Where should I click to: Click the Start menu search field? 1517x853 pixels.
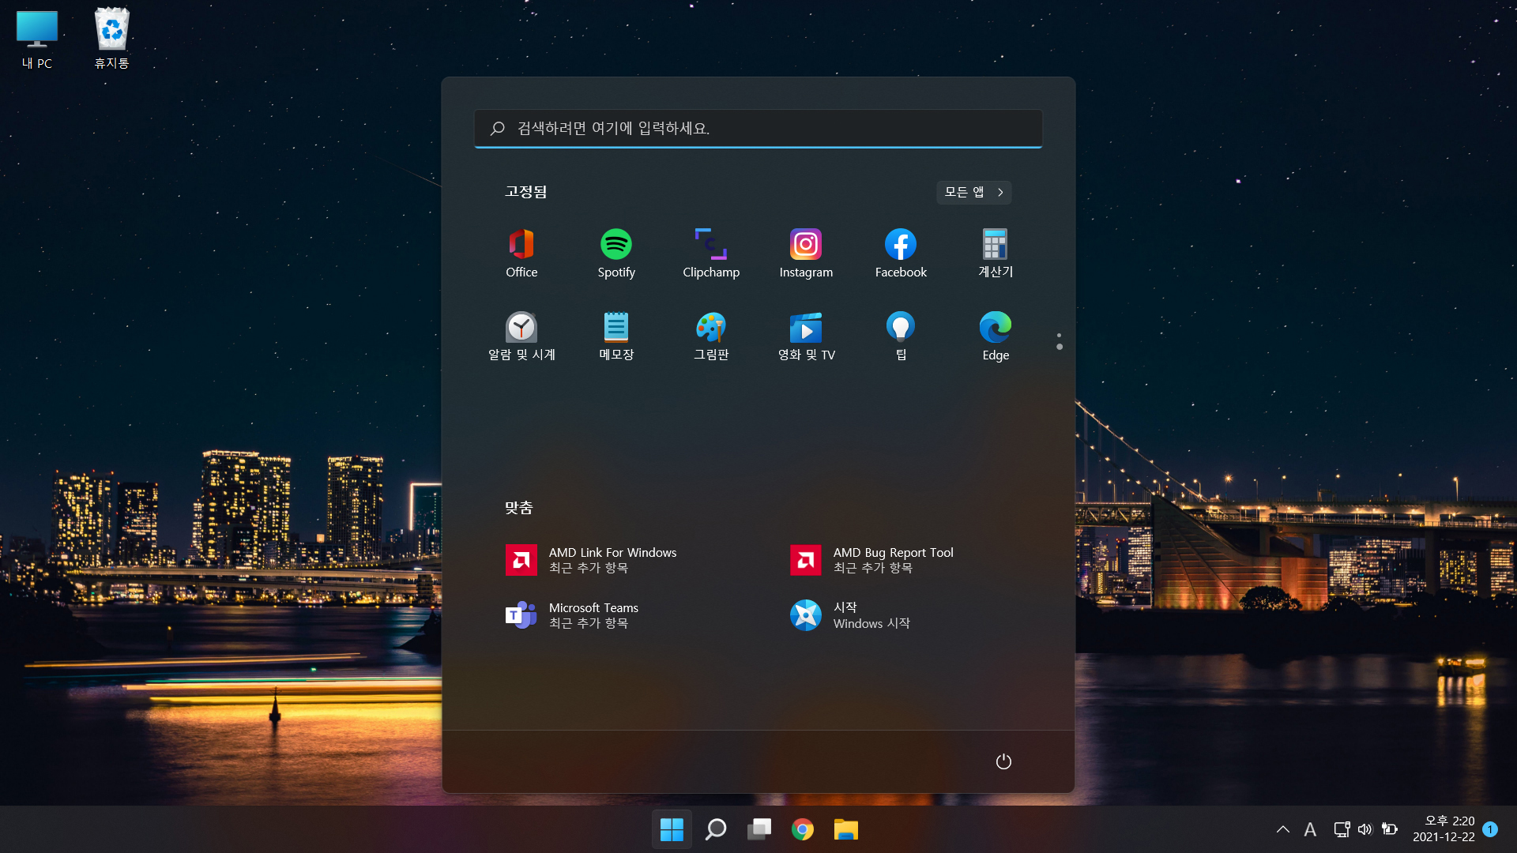[758, 128]
